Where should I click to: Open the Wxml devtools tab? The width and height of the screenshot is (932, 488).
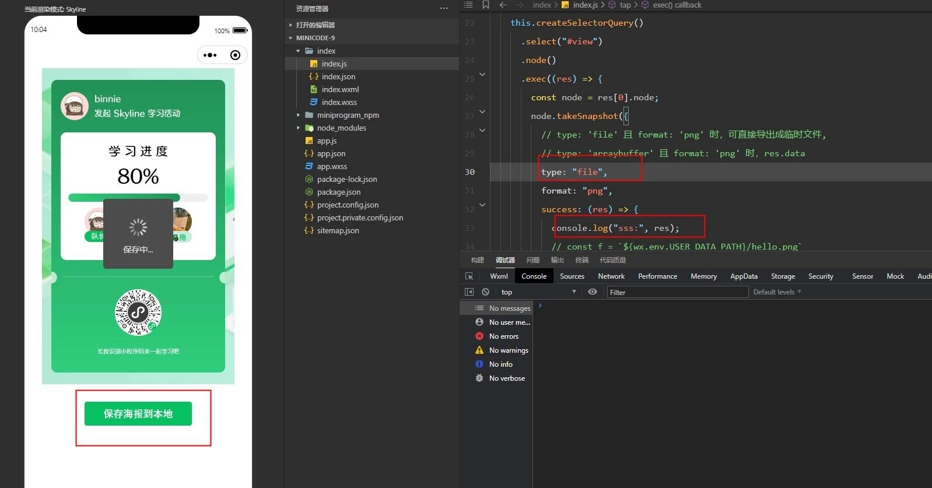499,276
